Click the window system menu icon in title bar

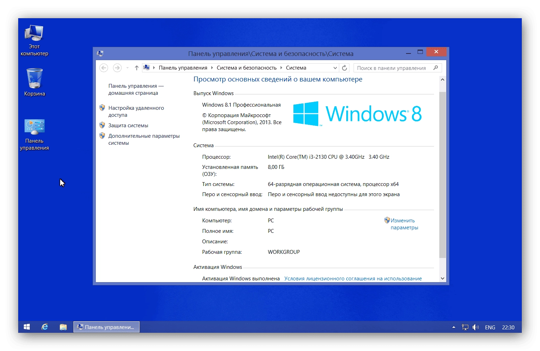pyautogui.click(x=100, y=53)
